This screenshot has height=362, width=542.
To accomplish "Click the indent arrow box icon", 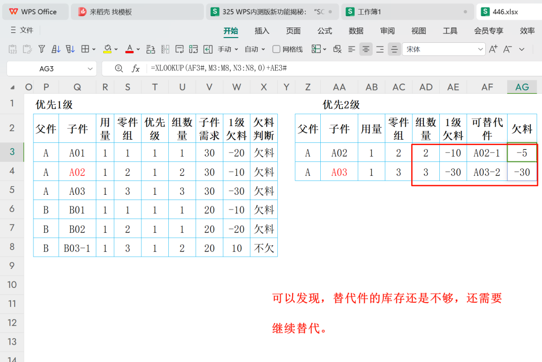I will click(207, 49).
